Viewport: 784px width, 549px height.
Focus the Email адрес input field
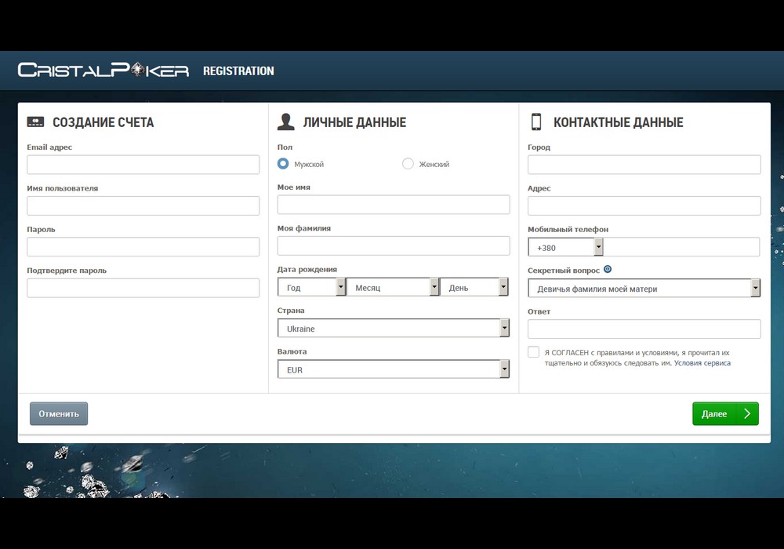point(143,165)
